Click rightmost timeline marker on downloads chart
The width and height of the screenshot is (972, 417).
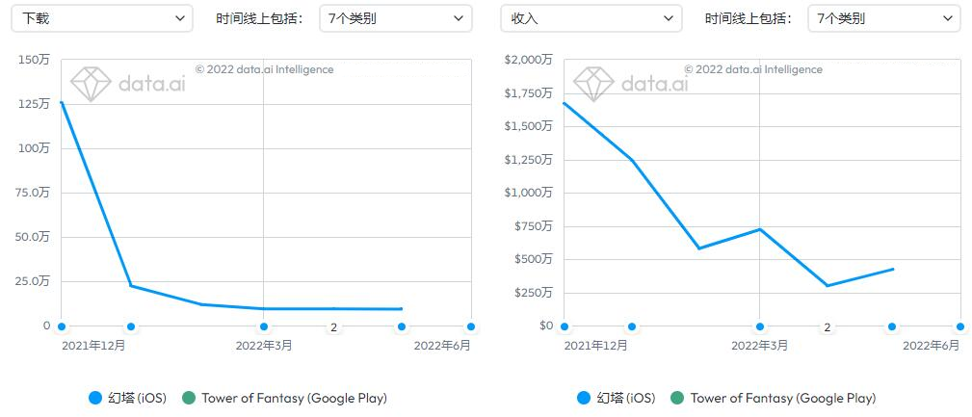tap(471, 326)
